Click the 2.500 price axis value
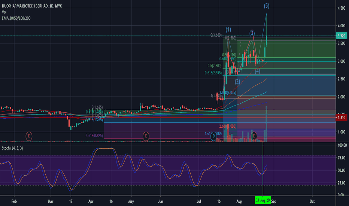 [x=342, y=79]
